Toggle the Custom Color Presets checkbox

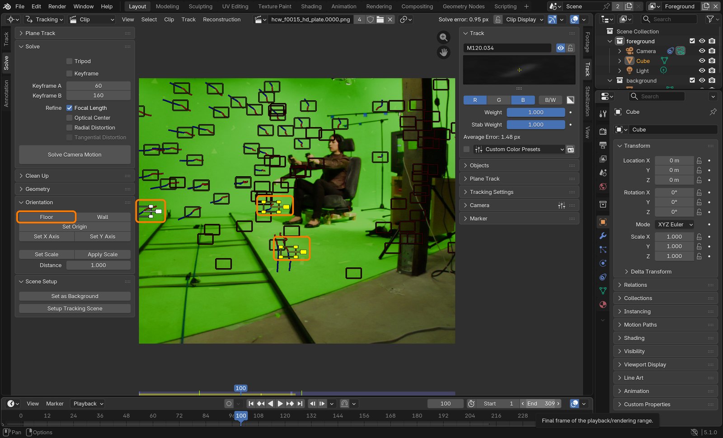pos(467,149)
